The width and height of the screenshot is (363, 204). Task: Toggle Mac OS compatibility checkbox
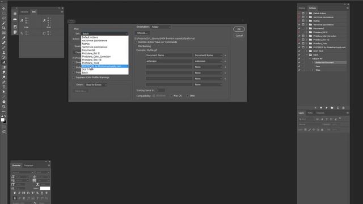[171, 96]
